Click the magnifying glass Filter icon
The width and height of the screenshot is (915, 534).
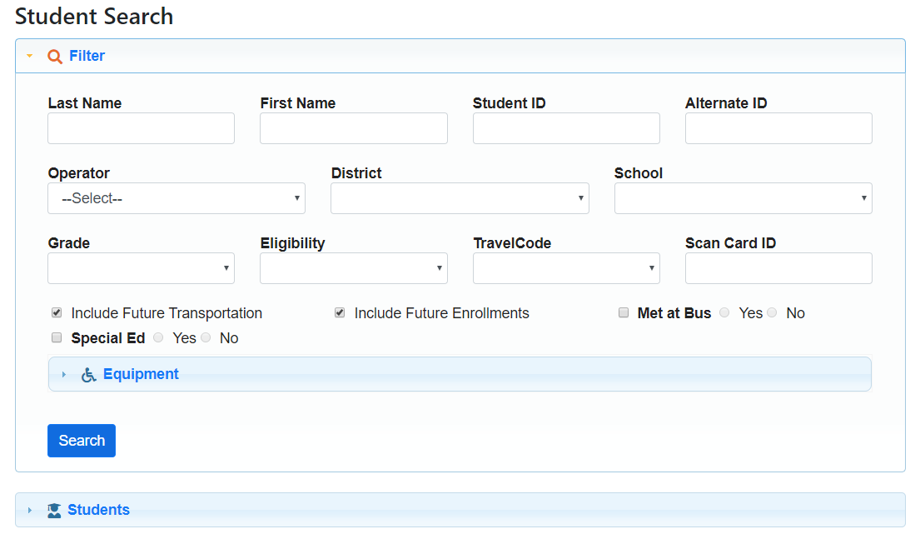55,57
